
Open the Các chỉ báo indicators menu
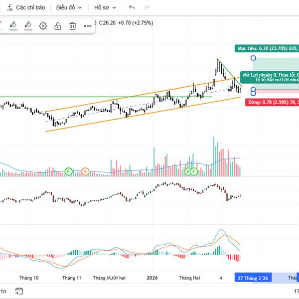26,7
